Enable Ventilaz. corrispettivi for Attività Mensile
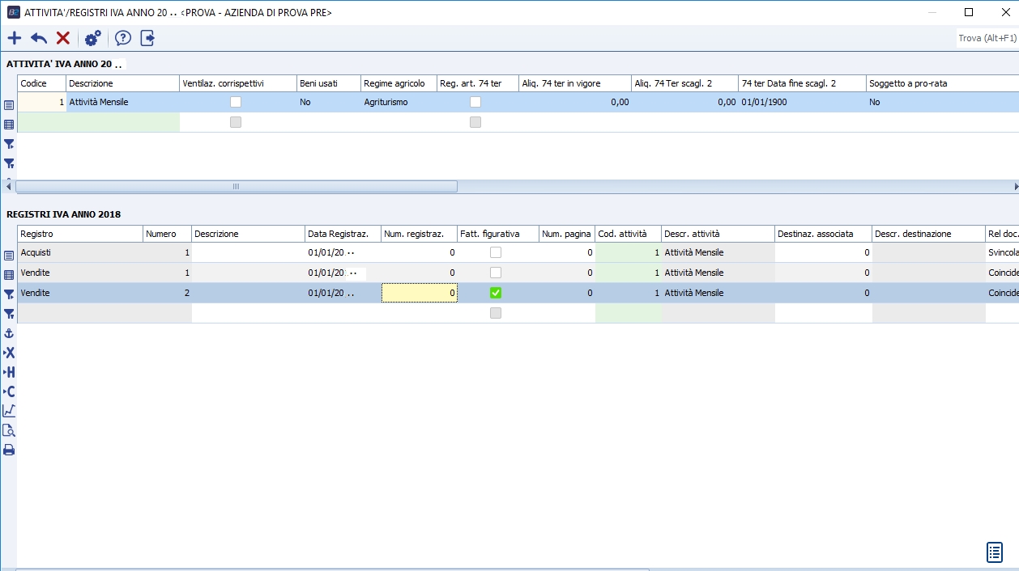1019x571 pixels. (x=236, y=102)
